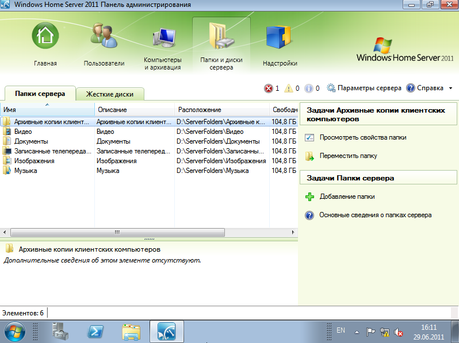459x343 pixels.
Task: Click the Переместить папку task
Action: coord(349,156)
